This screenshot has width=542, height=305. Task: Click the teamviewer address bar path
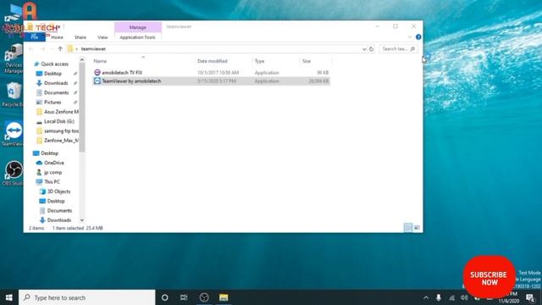coord(93,49)
